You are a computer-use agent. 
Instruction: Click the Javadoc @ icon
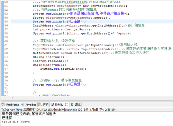pos(22,105)
